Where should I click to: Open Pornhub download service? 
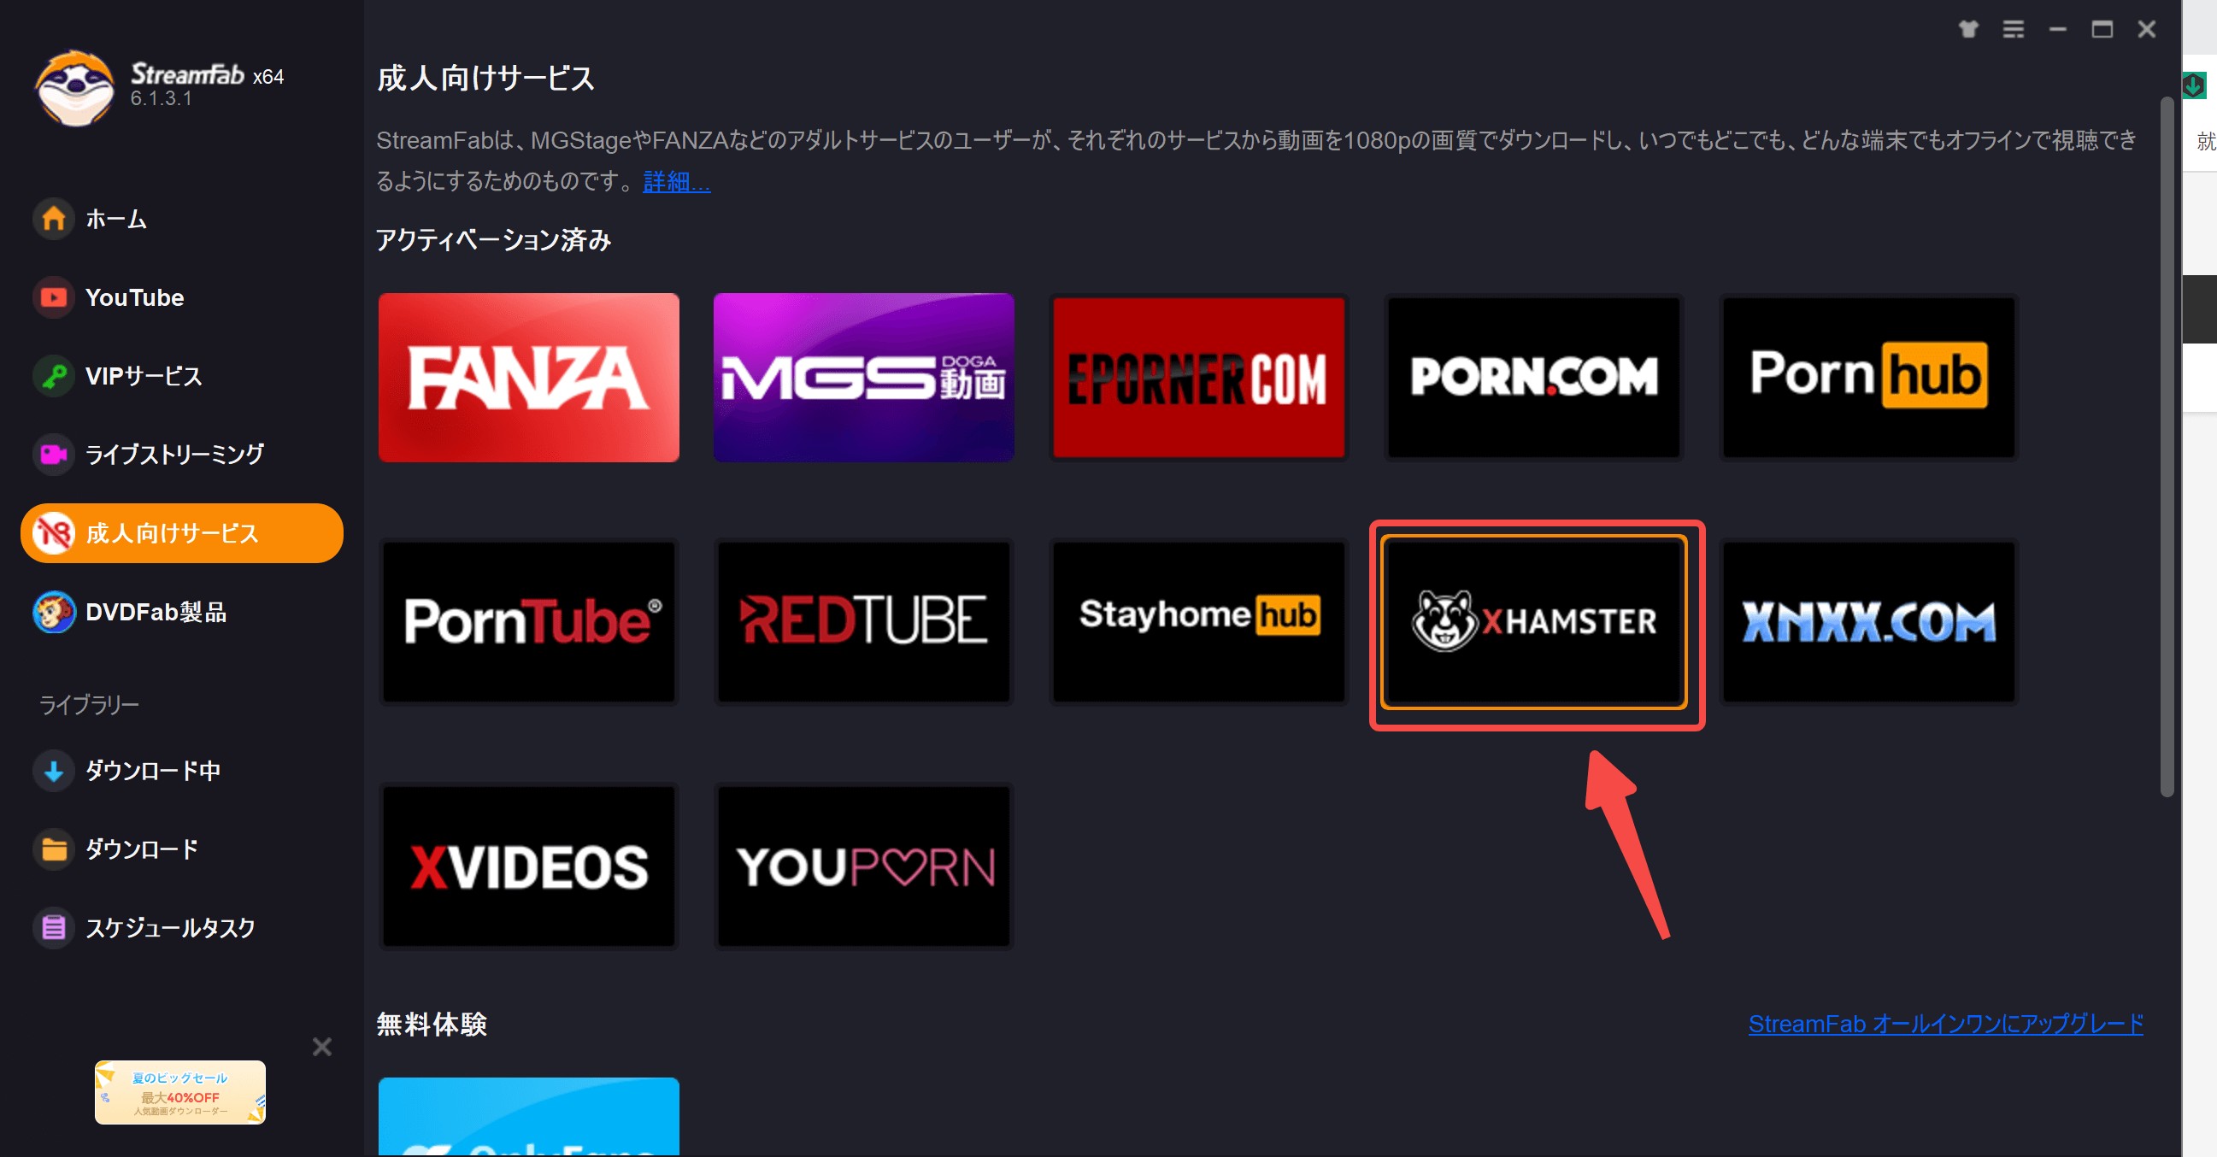(x=1869, y=375)
